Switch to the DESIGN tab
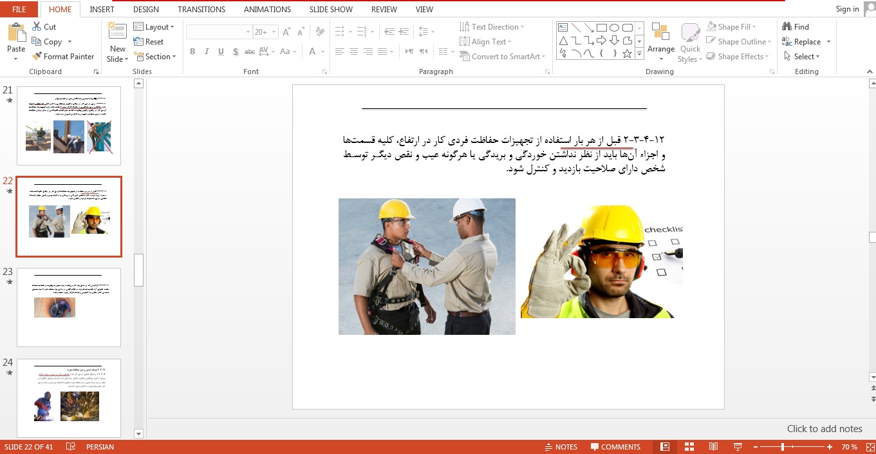The width and height of the screenshot is (876, 454). 146,10
